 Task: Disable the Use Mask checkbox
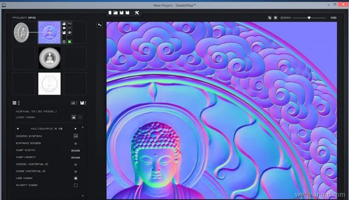tap(76, 178)
